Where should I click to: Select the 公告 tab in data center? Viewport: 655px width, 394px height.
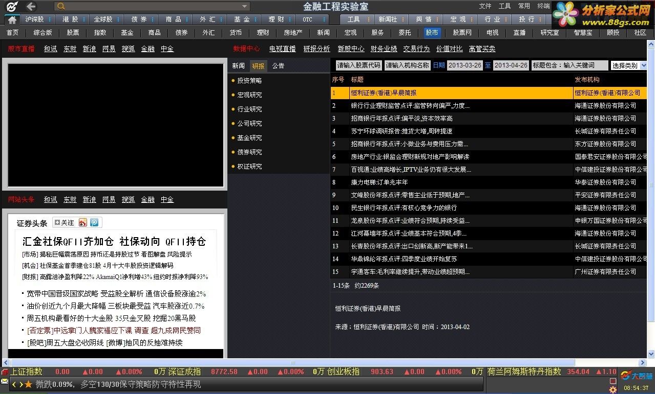[x=278, y=66]
